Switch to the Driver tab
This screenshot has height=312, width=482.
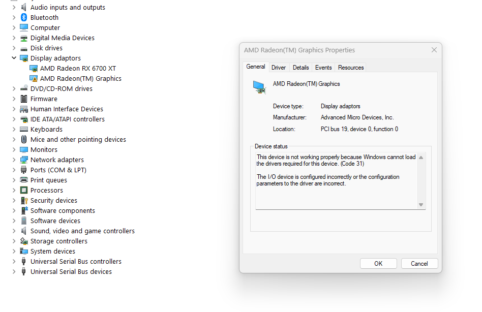pyautogui.click(x=279, y=68)
